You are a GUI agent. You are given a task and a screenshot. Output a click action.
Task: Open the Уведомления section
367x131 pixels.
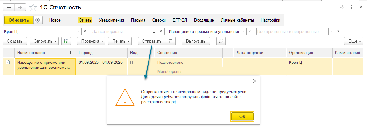(x=111, y=20)
